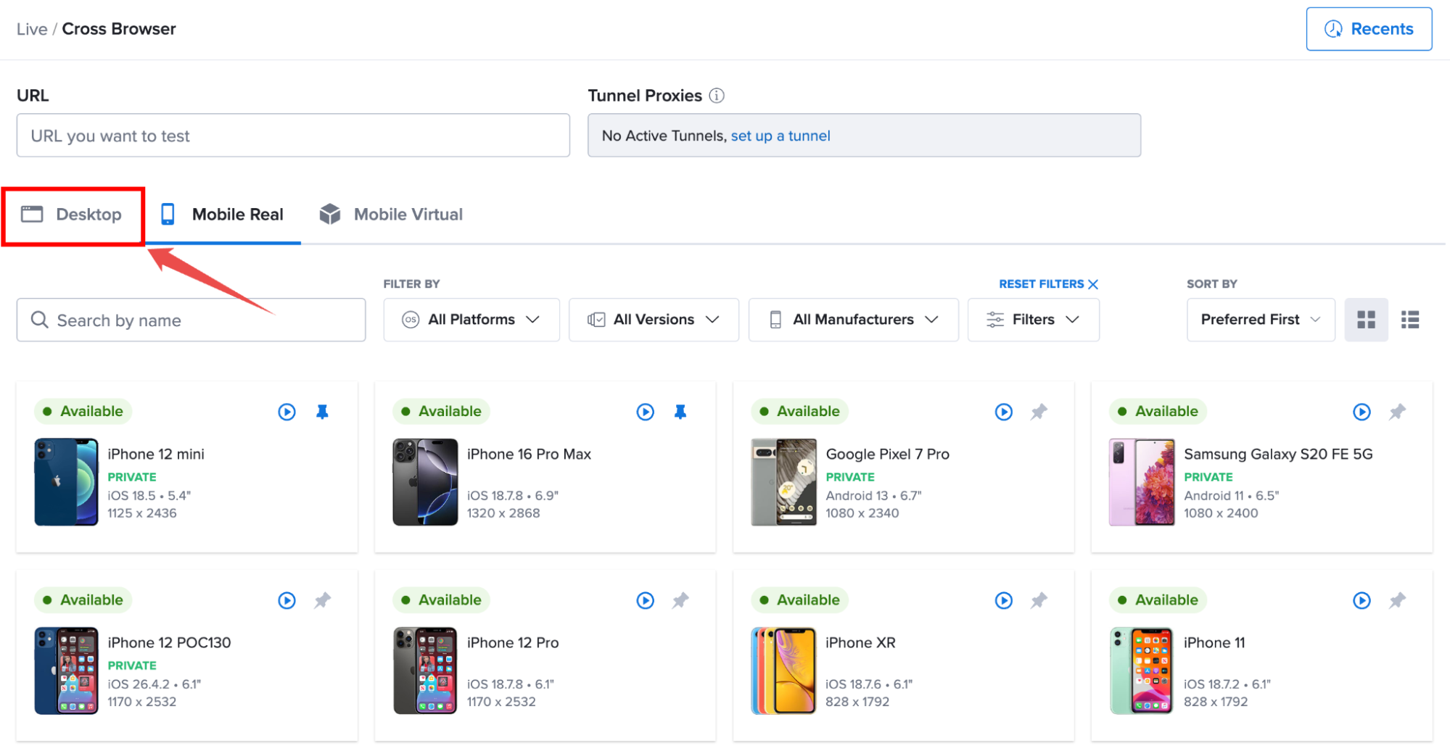Click the iOS 26.4.2 • 6.1" spec text
The image size is (1450, 751).
tap(155, 684)
